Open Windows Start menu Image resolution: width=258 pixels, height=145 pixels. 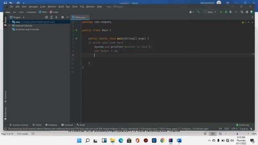coord(79,141)
